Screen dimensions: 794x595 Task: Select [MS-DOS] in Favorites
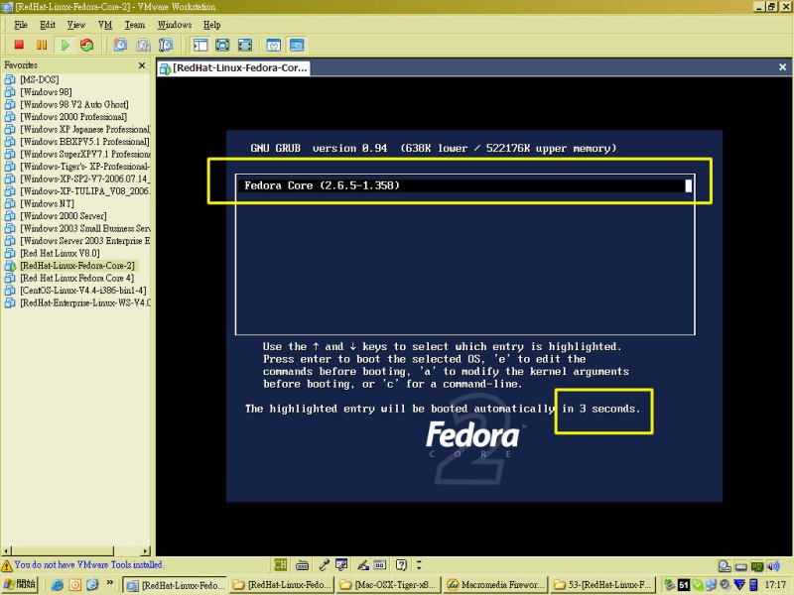(x=40, y=79)
